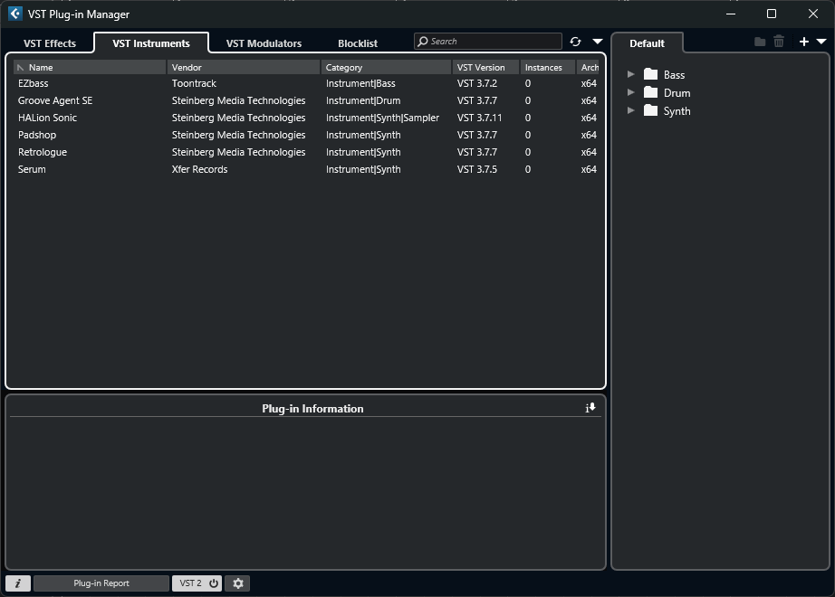This screenshot has height=597, width=835.
Task: Sort by the Category column header
Action: [387, 68]
